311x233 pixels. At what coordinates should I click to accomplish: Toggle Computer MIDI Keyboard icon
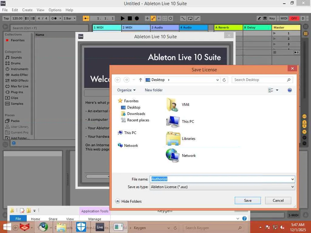click(265, 19)
